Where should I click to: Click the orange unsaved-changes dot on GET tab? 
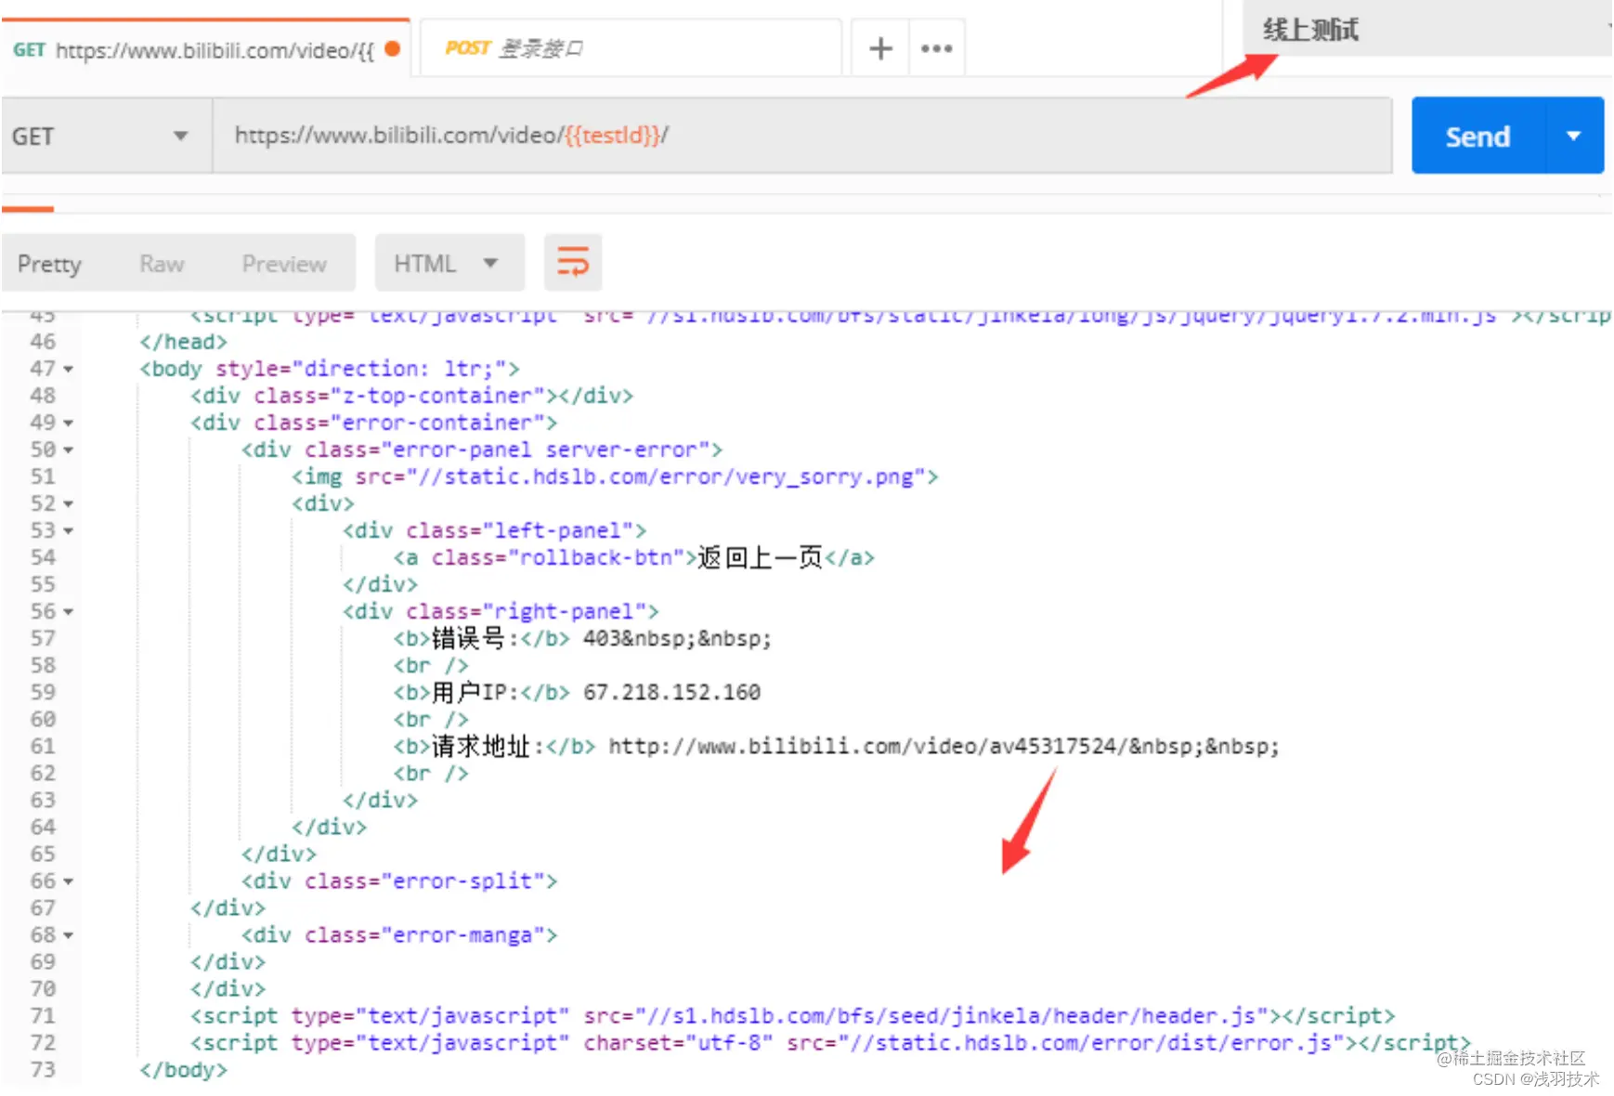coord(392,49)
